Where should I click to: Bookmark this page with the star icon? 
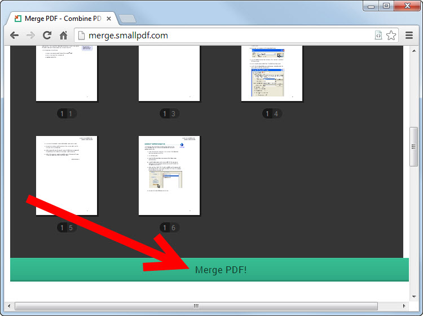click(391, 36)
